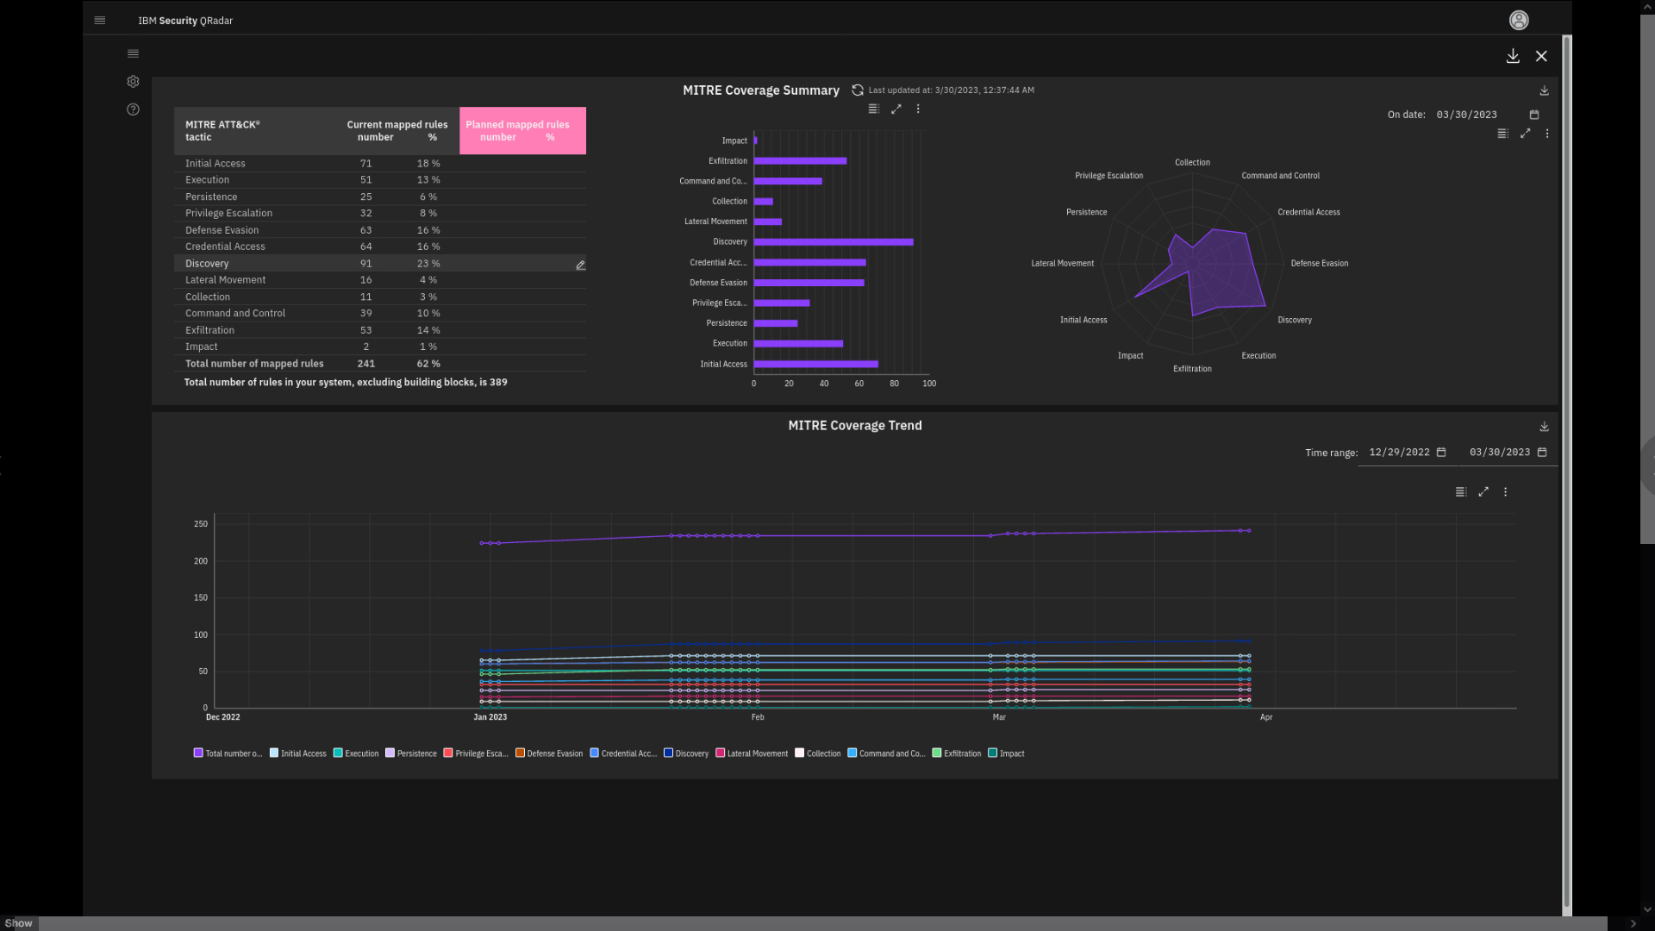Screen dimensions: 1655x931
Task: Open overflow menu of the trend chart
Action: pos(1506,492)
